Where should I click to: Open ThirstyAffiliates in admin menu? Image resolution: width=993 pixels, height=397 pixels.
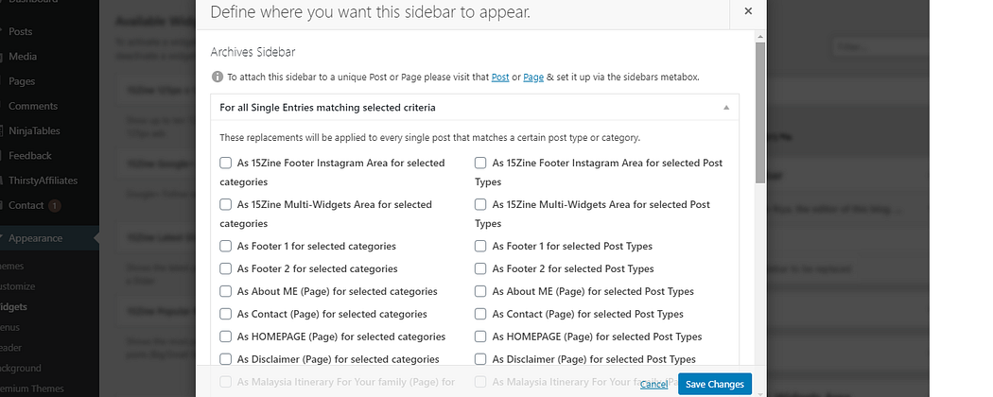click(44, 181)
